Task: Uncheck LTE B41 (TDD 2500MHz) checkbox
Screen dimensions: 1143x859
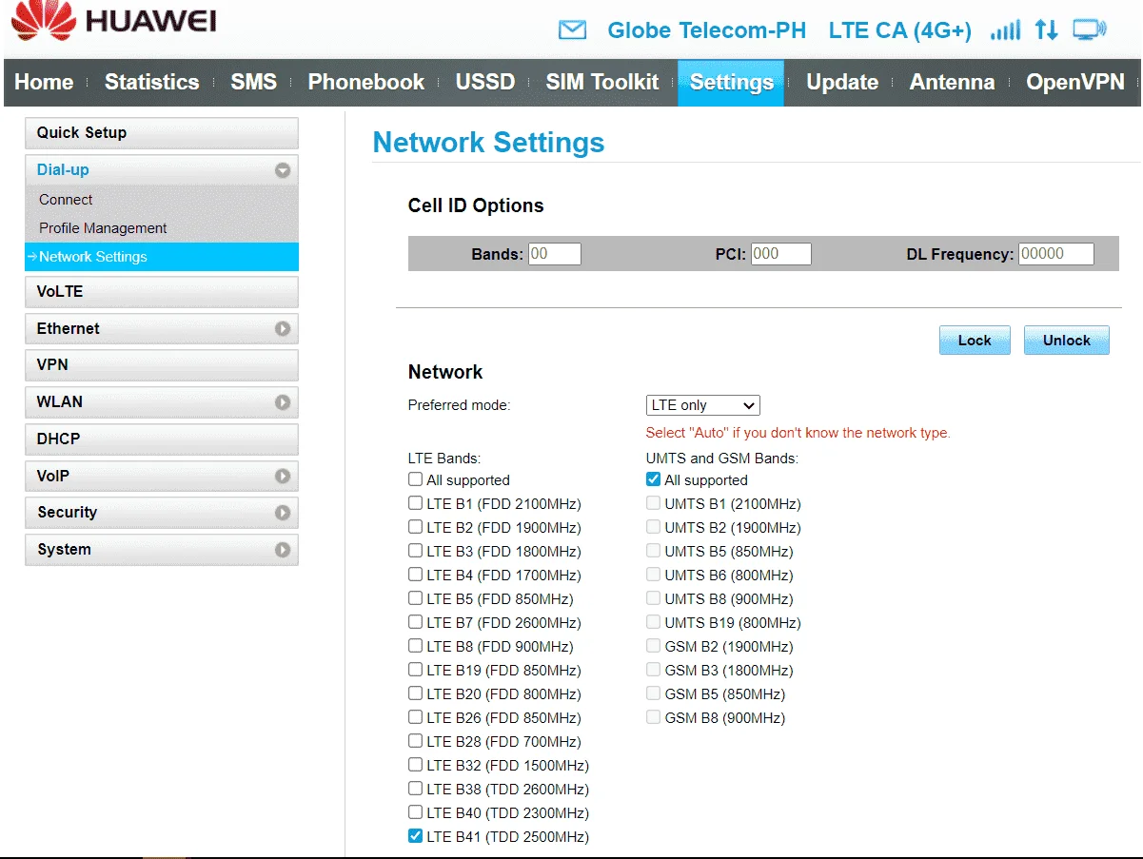Action: tap(415, 836)
